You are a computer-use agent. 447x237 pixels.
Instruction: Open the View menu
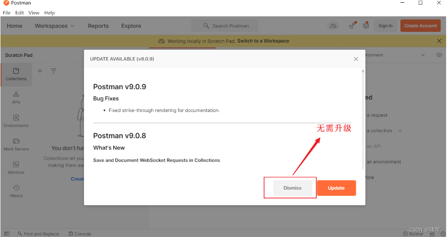pos(34,13)
